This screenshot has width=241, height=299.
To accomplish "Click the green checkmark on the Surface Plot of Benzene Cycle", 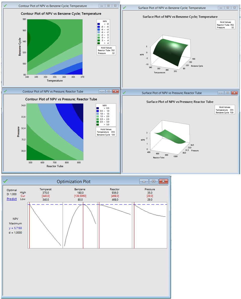I will coord(124,8).
